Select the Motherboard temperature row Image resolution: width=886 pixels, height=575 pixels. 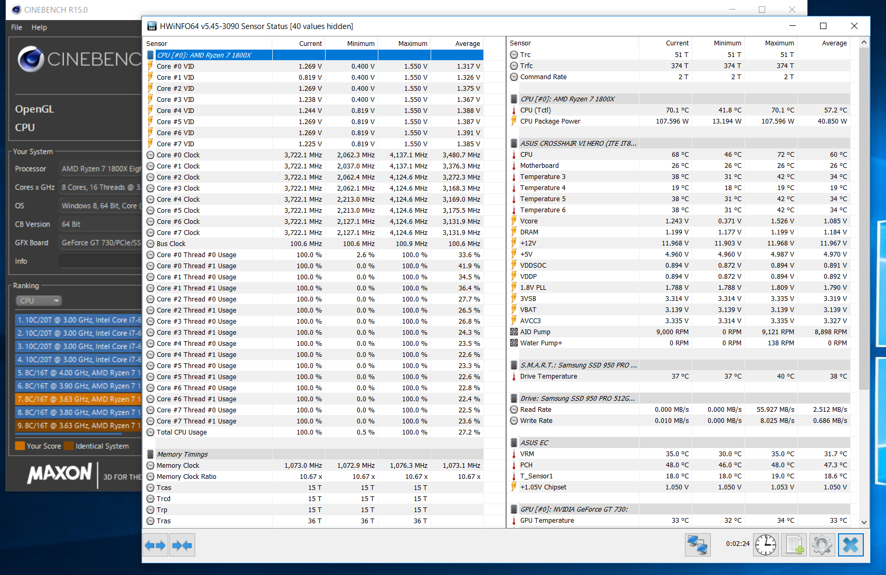click(679, 165)
